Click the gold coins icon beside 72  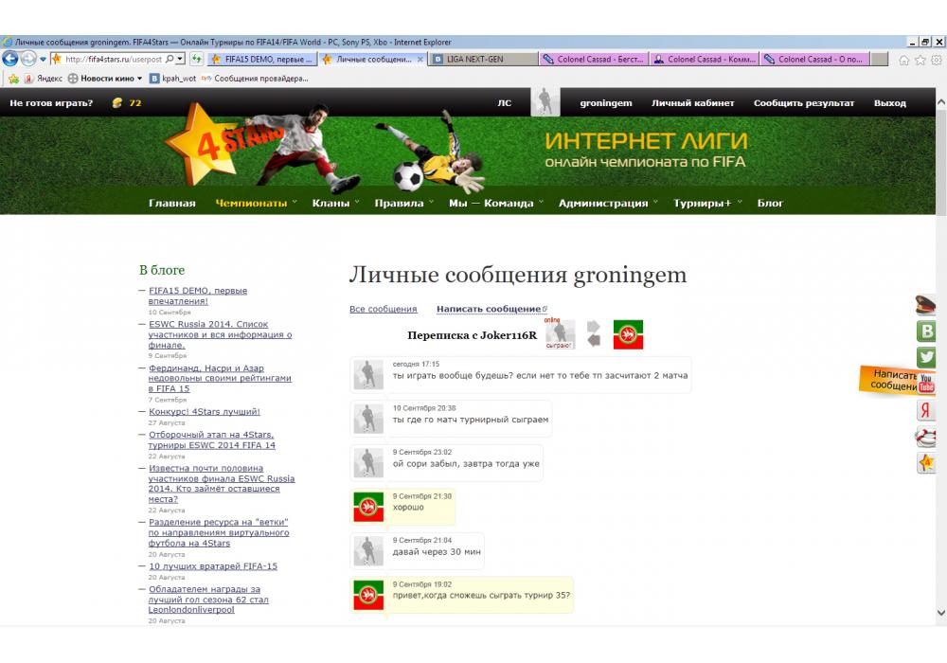pos(117,102)
